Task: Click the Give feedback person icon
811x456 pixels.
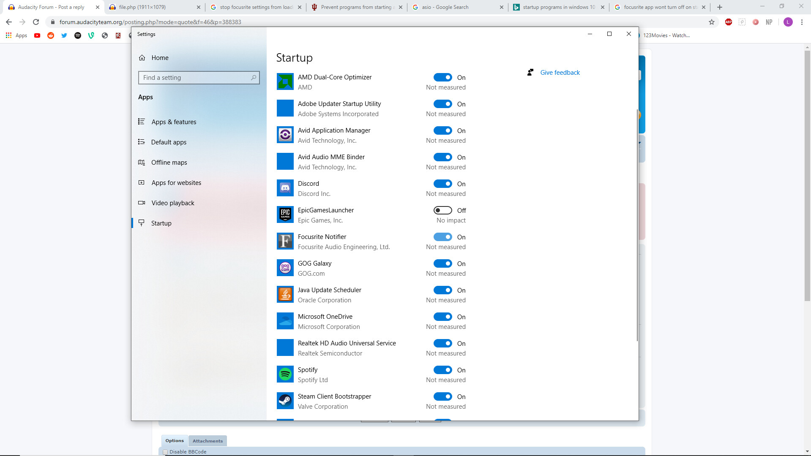Action: [x=530, y=72]
